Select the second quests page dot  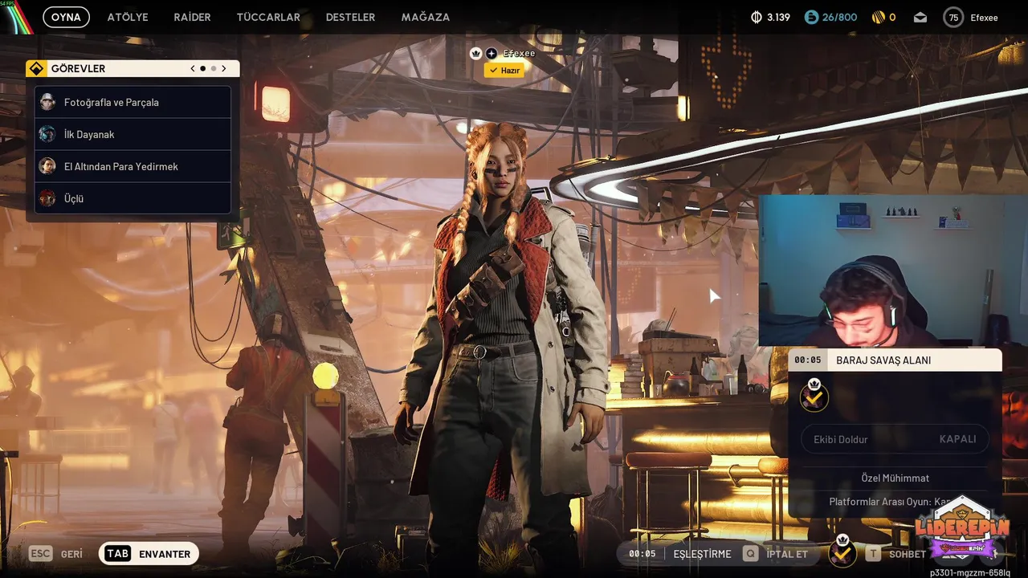pos(213,69)
